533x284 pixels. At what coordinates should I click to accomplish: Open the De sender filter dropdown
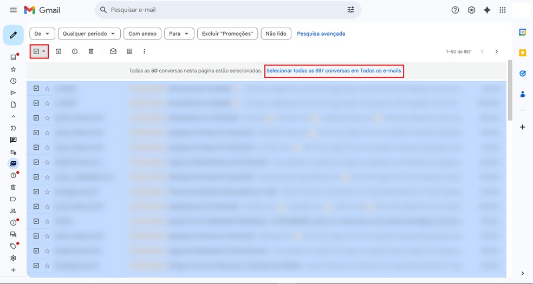point(42,34)
